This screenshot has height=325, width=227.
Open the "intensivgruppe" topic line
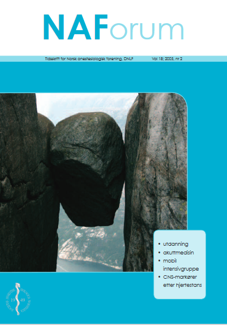click(x=181, y=269)
